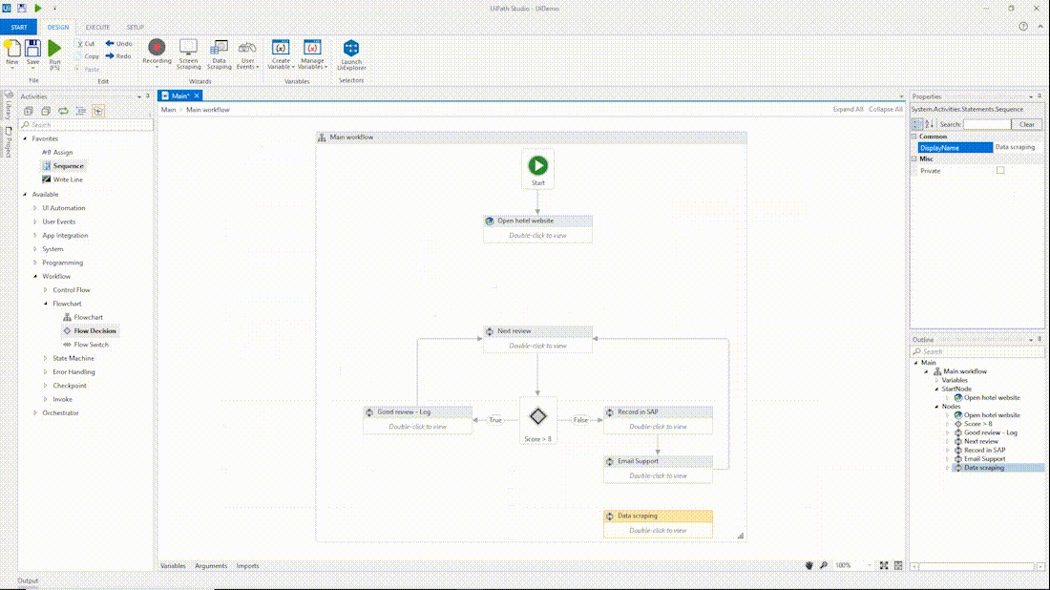Open Arguments panel tab
1050x590 pixels.
[211, 566]
